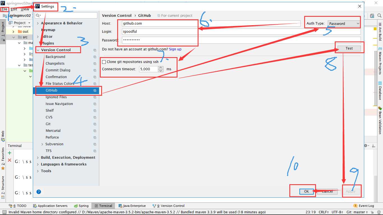Click the per-project icon beside Commit Dialog

pos(95,70)
